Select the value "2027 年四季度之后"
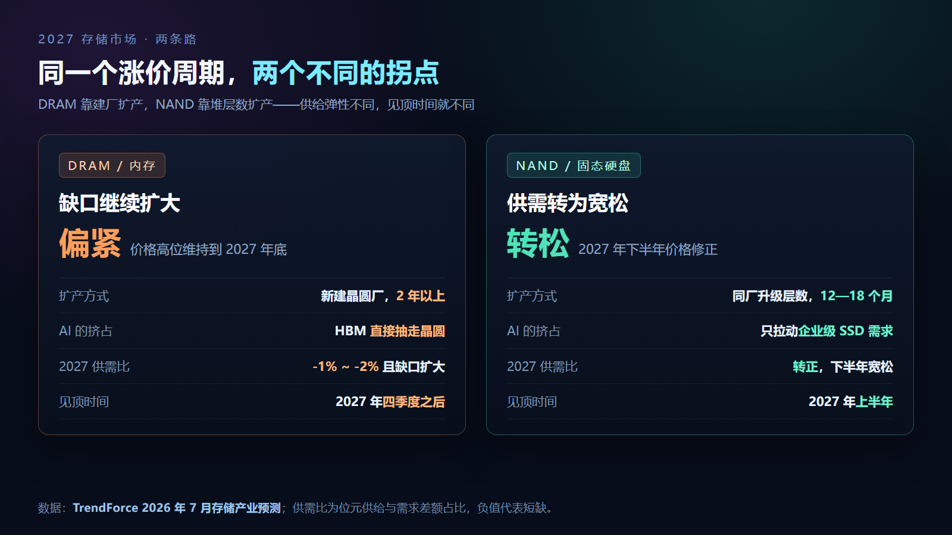 pyautogui.click(x=390, y=402)
